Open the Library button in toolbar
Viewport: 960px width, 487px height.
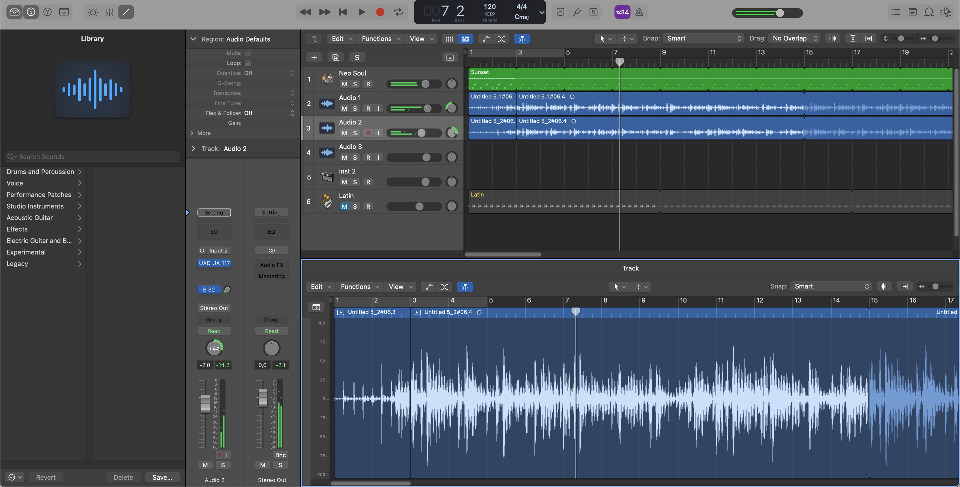tap(14, 12)
